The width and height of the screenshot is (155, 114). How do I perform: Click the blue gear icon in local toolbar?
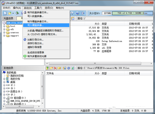coord(69,68)
